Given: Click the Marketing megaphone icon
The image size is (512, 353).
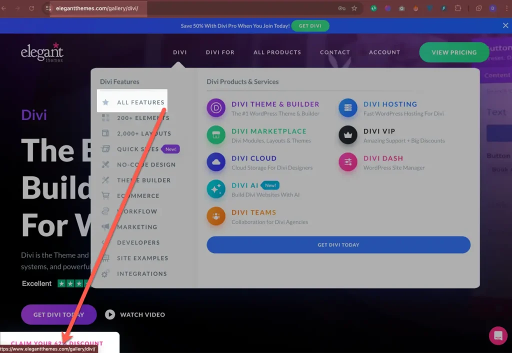Looking at the screenshot, I should click(x=105, y=226).
